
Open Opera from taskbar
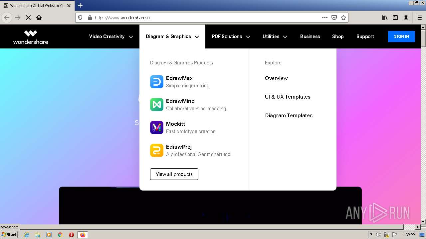tap(71, 235)
